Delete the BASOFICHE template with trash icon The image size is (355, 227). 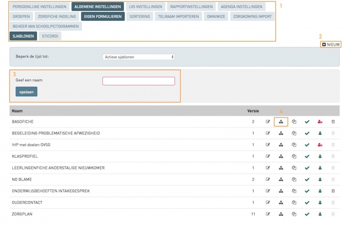tap(333, 122)
